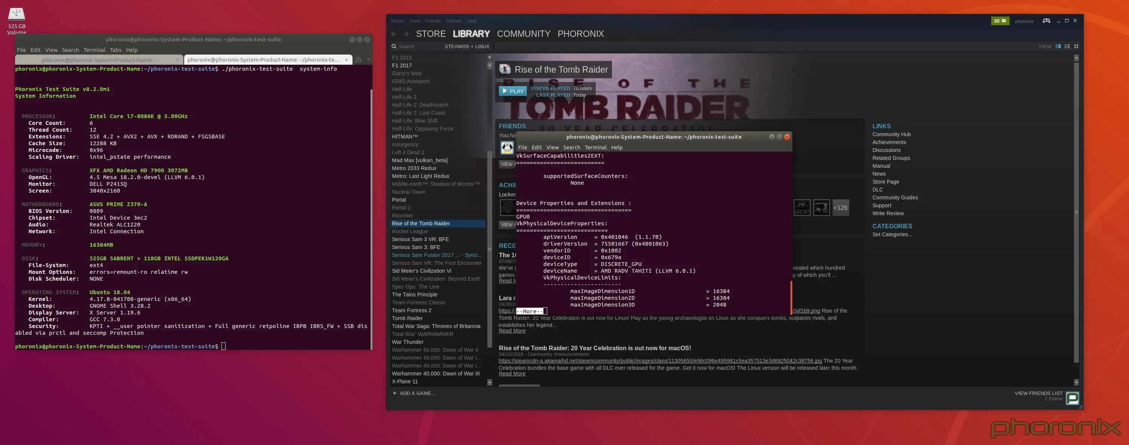Click the penguin friend avatar in Friends section
The width and height of the screenshot is (1129, 445).
(x=507, y=147)
